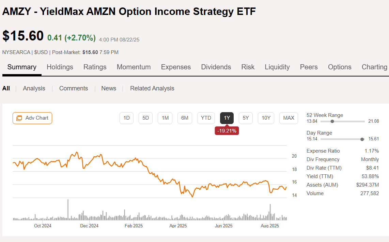Open the Related Analysis section
This screenshot has height=242, width=389.
click(x=152, y=88)
